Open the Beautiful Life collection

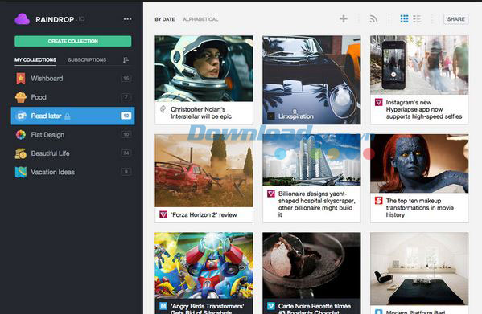tap(73, 153)
